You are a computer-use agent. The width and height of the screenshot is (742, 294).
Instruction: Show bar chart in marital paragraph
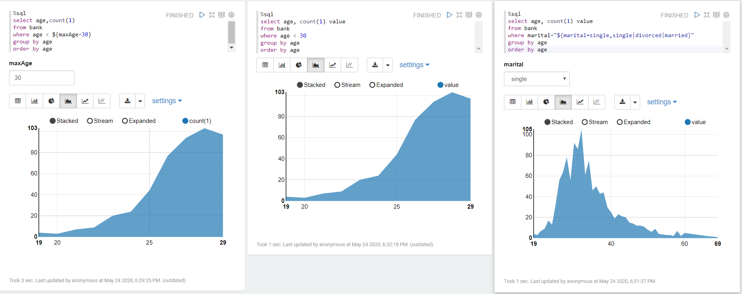(x=529, y=102)
